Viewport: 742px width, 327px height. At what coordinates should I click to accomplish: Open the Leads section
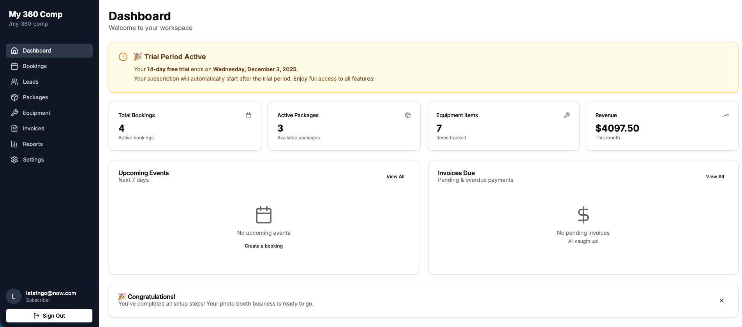[x=49, y=82]
